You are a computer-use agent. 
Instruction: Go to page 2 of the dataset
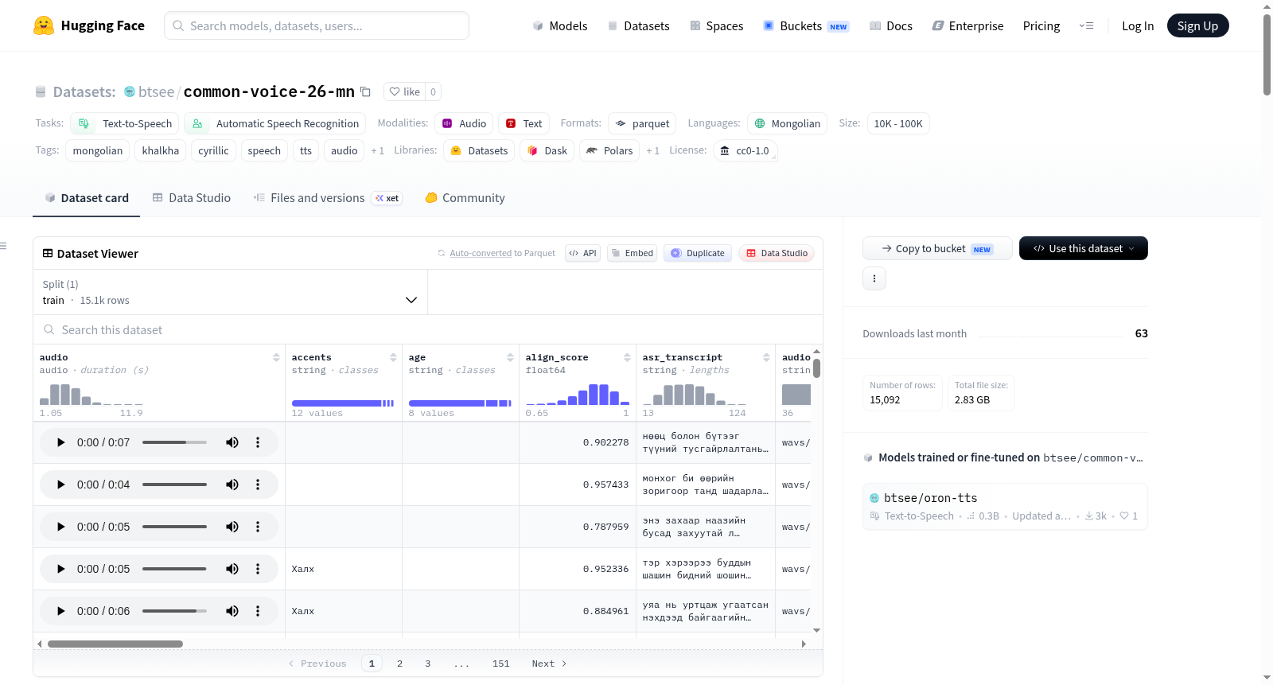coord(399,664)
